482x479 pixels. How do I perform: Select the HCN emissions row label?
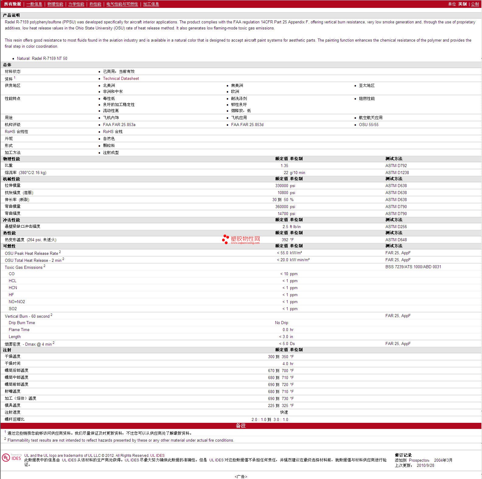(13, 288)
